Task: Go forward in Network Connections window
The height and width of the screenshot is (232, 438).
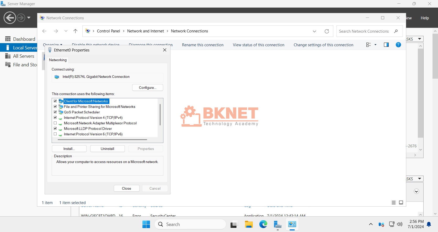Action: coord(56,31)
